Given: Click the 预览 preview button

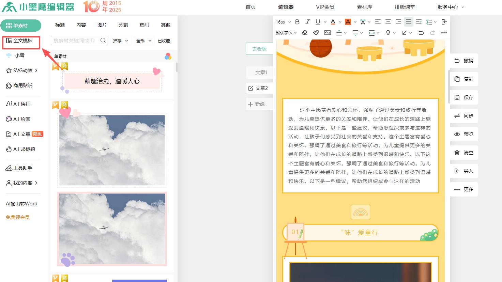Looking at the screenshot, I should coord(464,134).
